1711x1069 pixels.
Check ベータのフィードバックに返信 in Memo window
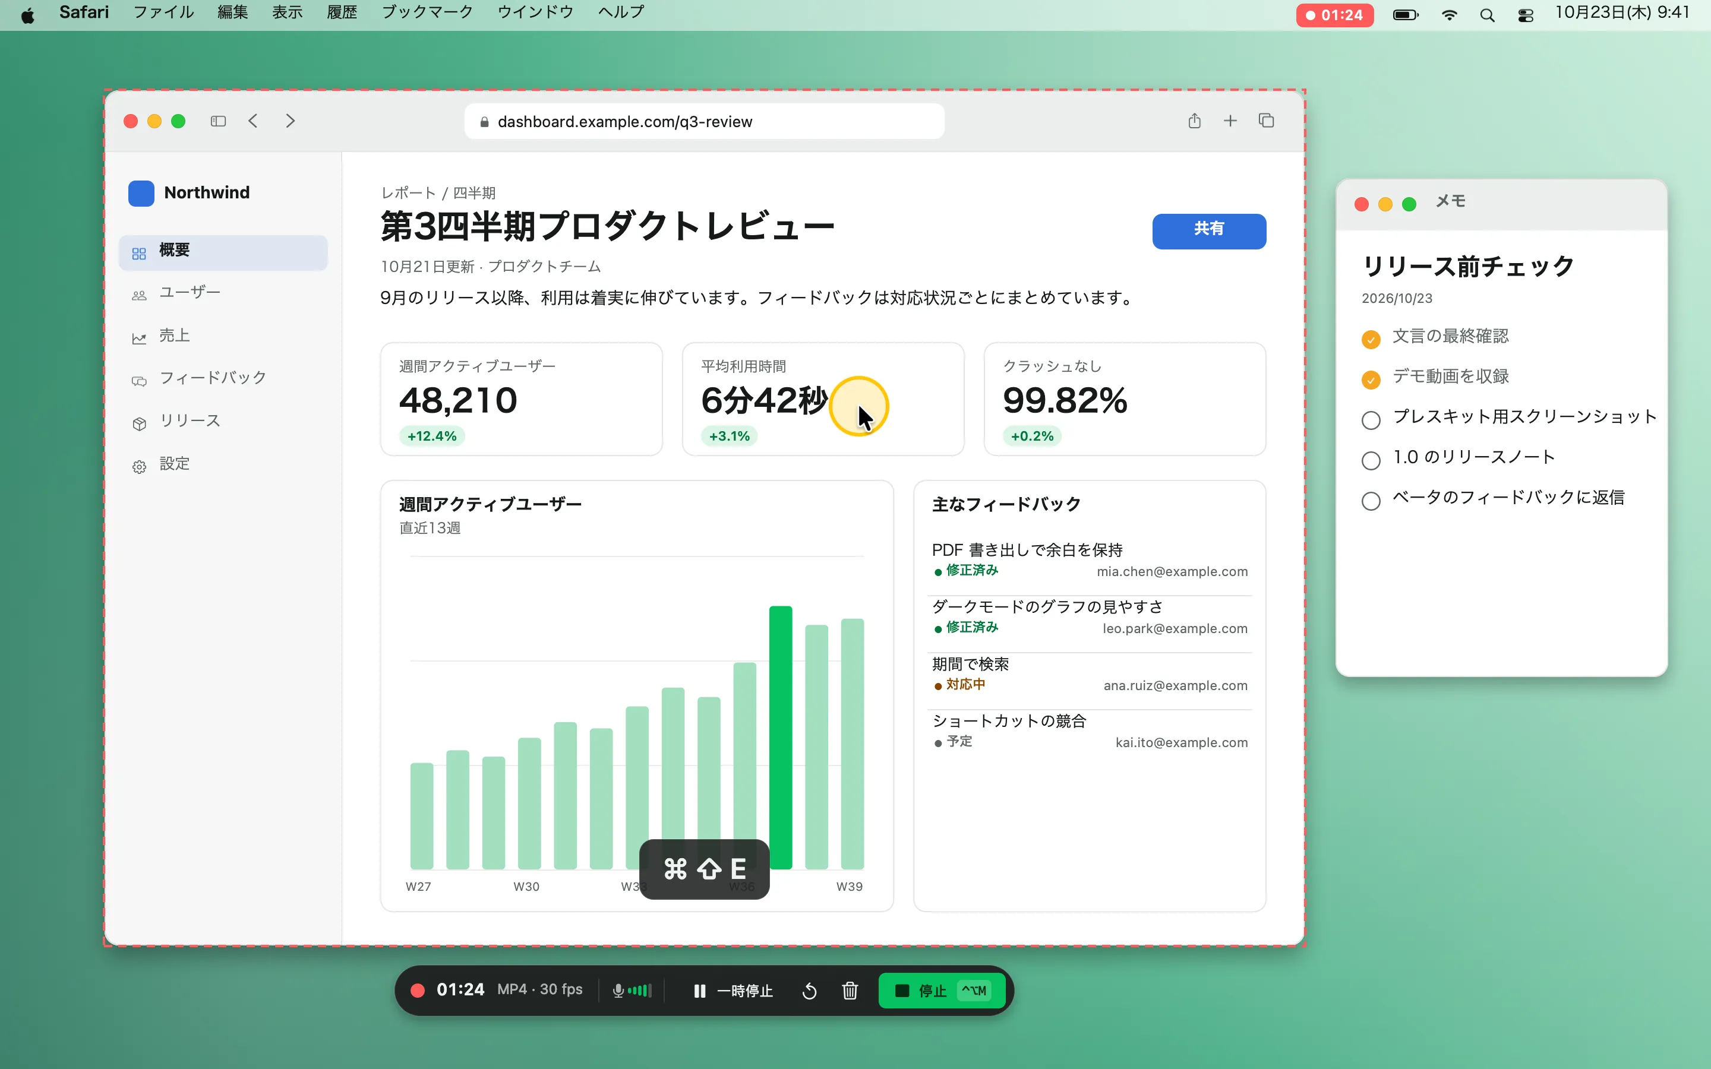(1371, 501)
